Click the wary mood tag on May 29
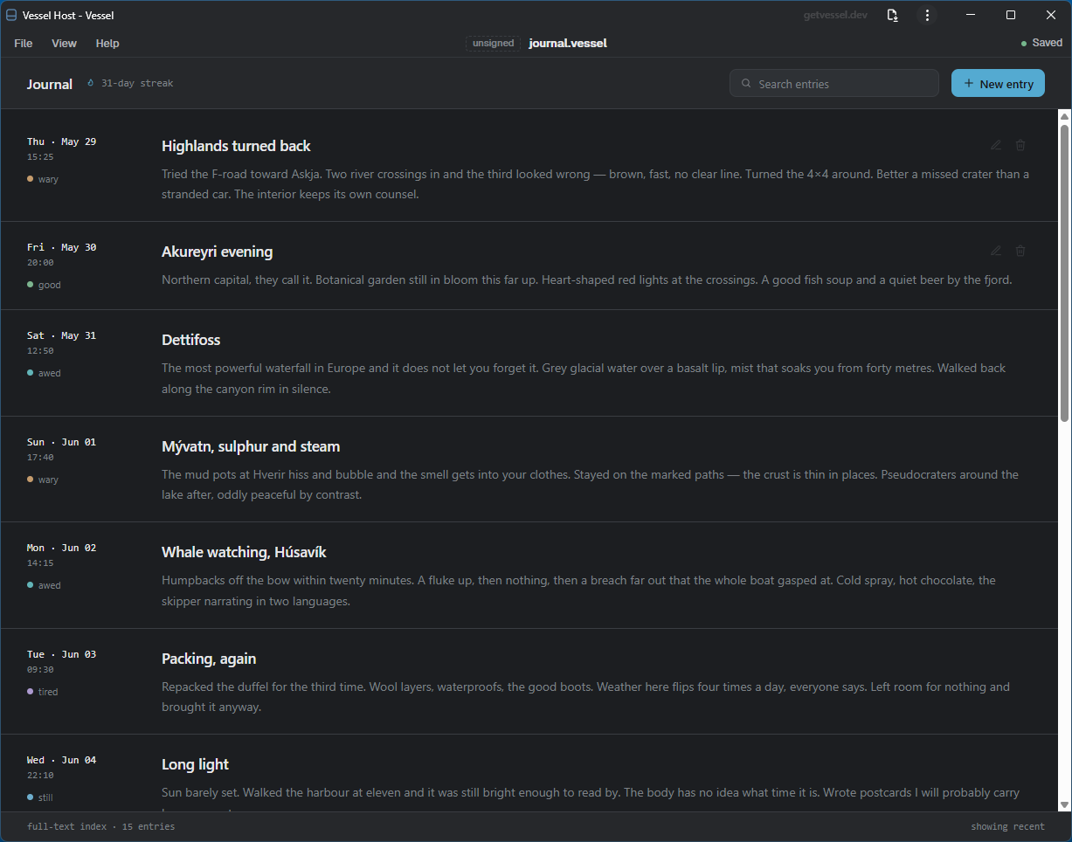This screenshot has width=1072, height=842. pos(43,179)
